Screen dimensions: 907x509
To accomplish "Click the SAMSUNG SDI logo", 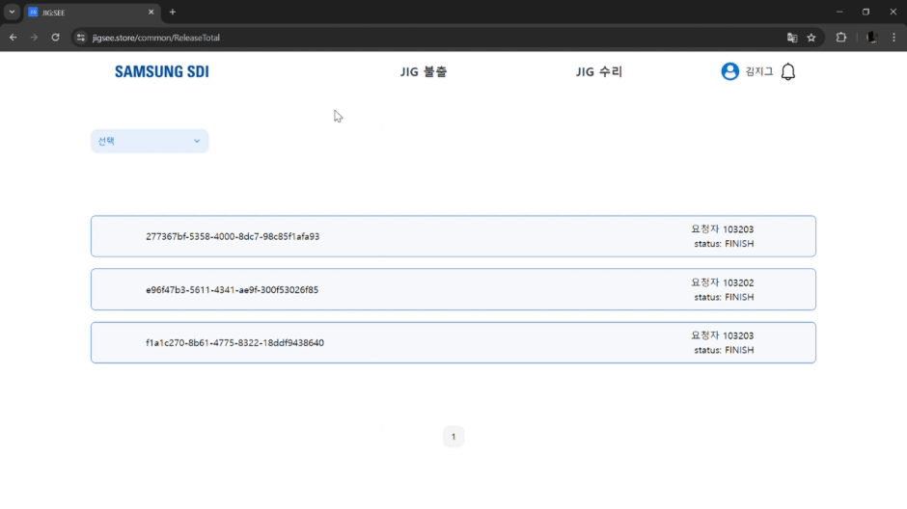I will pyautogui.click(x=161, y=71).
